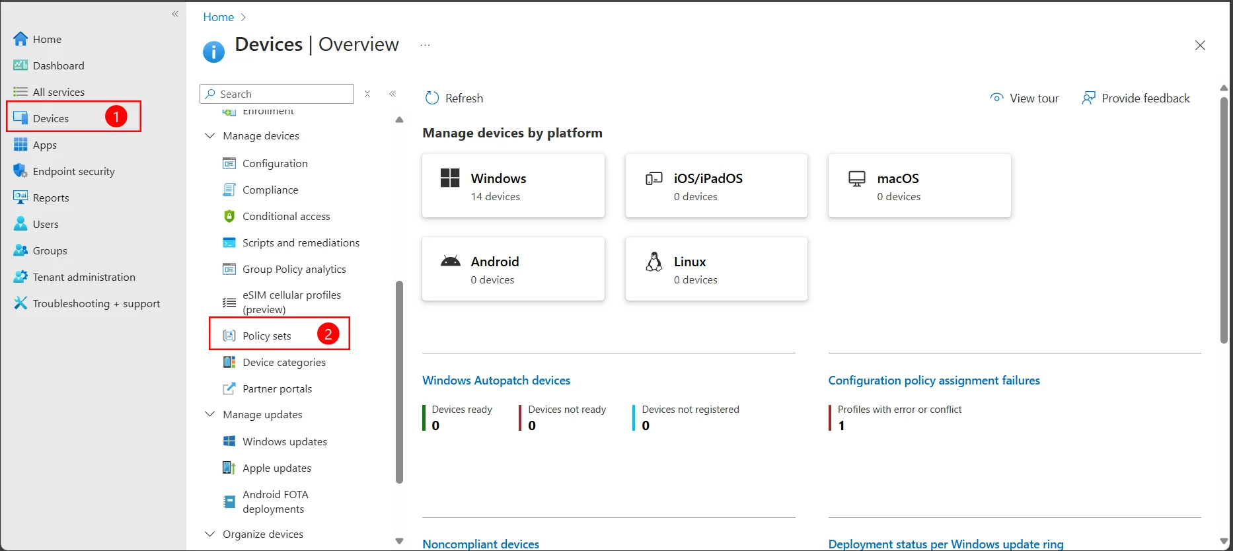Click eSIM cellular profiles icon
Screen dimensions: 1233x551
[229, 302]
